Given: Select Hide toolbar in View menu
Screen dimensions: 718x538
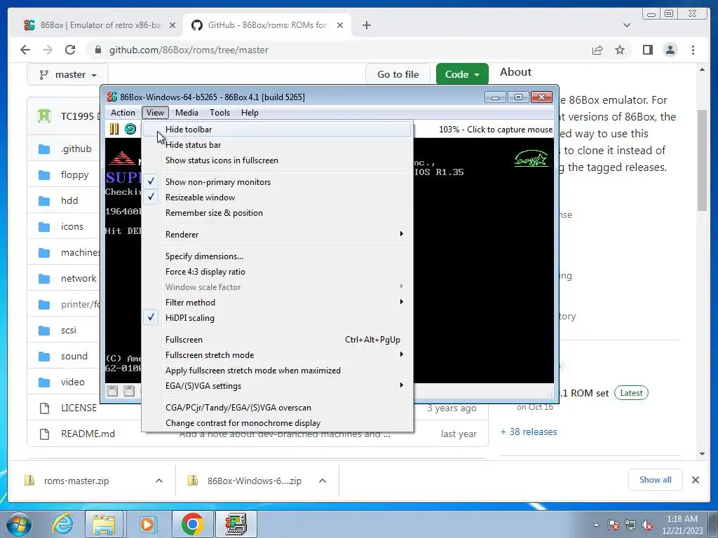Looking at the screenshot, I should 278,129.
